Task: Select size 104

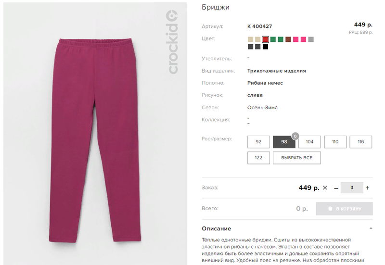Action: point(309,142)
